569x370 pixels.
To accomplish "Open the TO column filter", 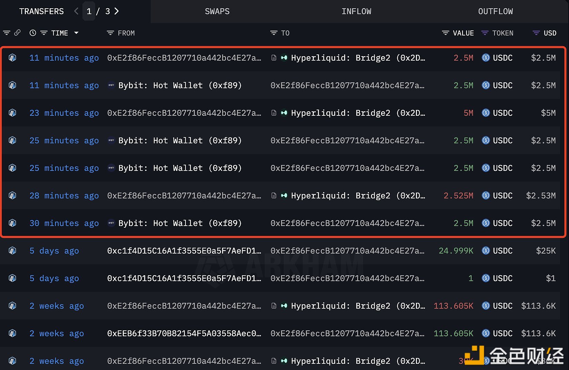I will tap(274, 33).
